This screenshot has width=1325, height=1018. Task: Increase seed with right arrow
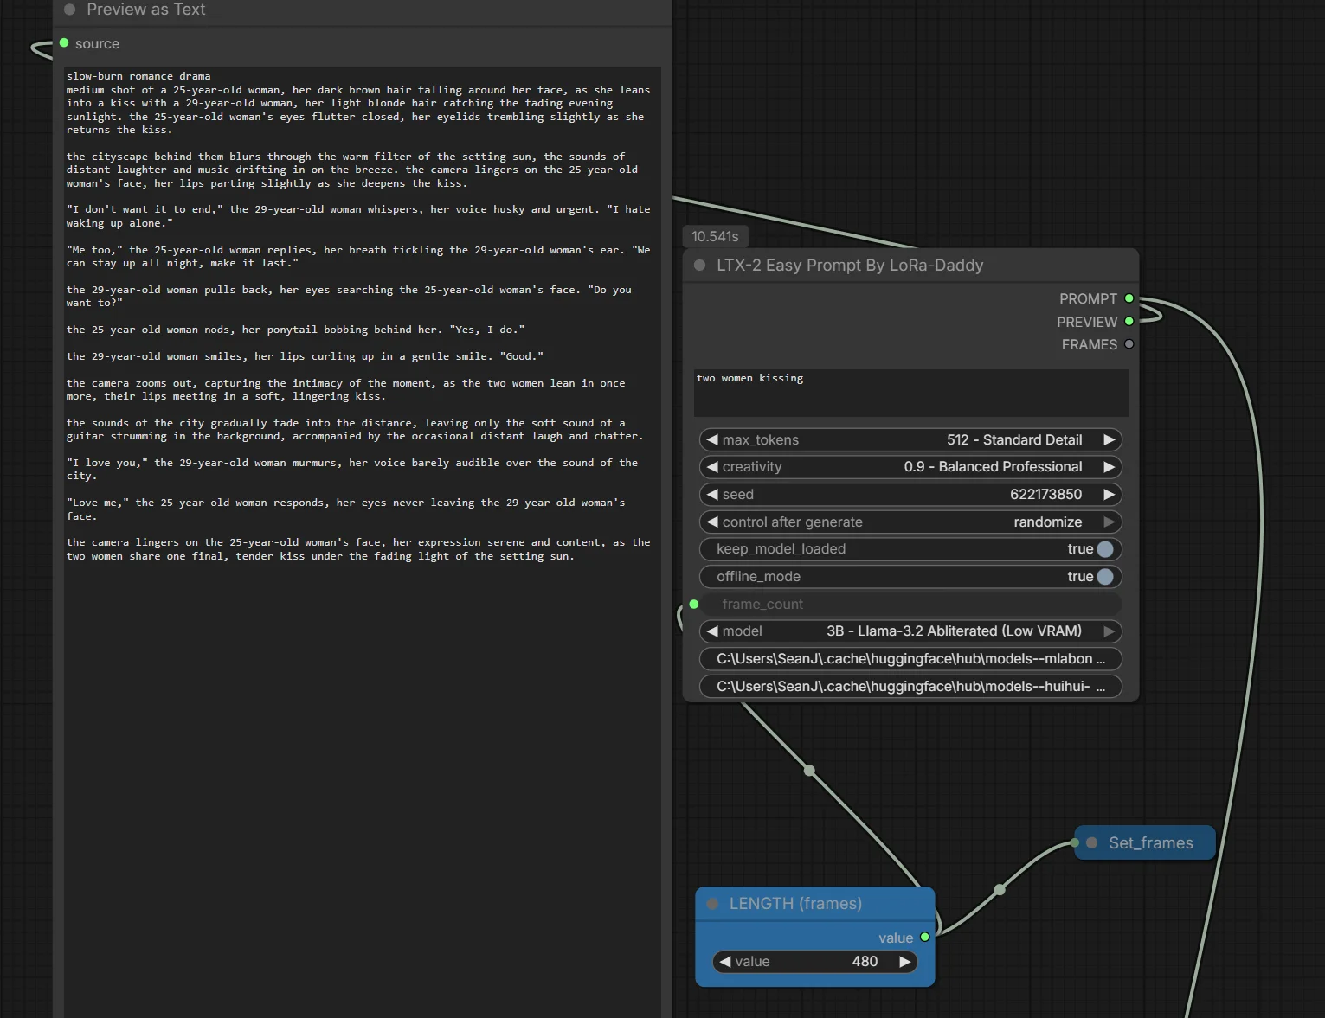tap(1109, 495)
